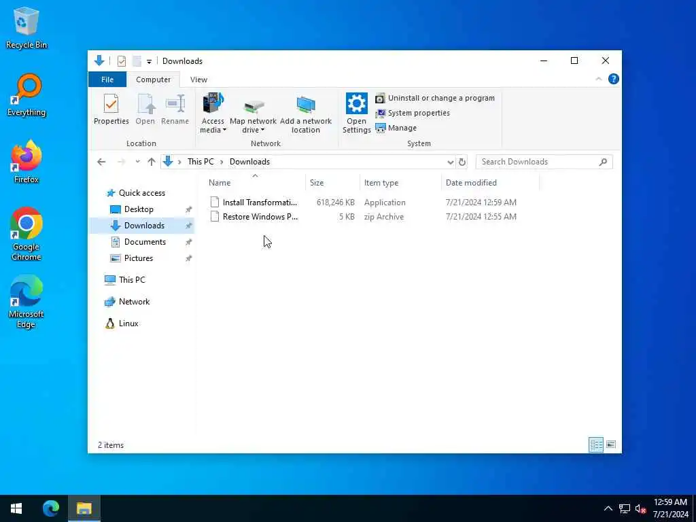Select Linux in navigation pane
The width and height of the screenshot is (696, 522).
pos(128,324)
